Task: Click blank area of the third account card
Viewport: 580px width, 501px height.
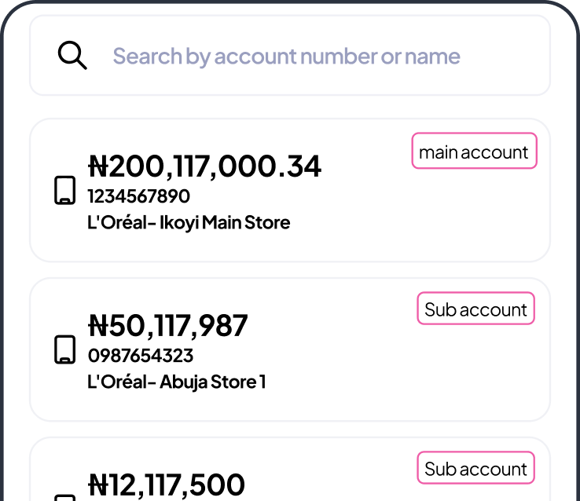Action: pos(354,487)
